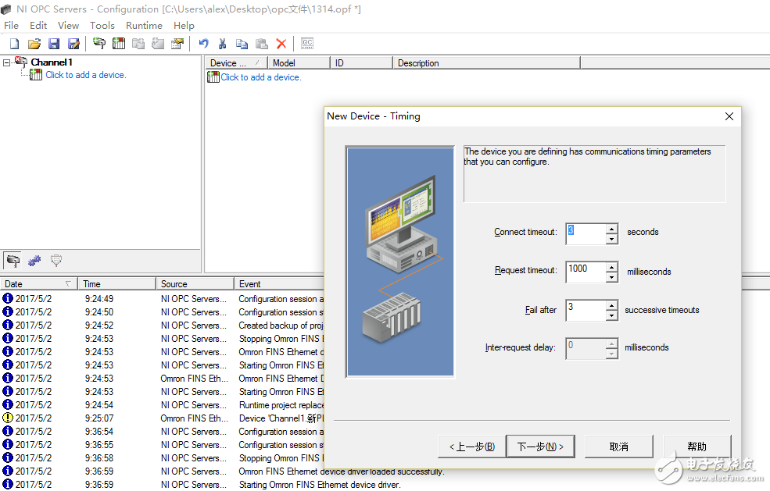This screenshot has width=770, height=491.
Task: Increase Request timeout with the up arrow
Action: coord(611,267)
